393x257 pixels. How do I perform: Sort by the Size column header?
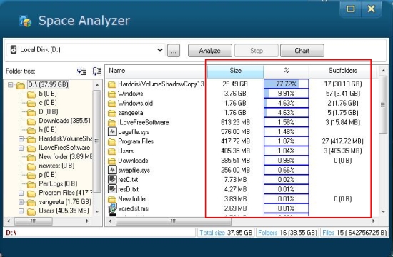pos(235,71)
